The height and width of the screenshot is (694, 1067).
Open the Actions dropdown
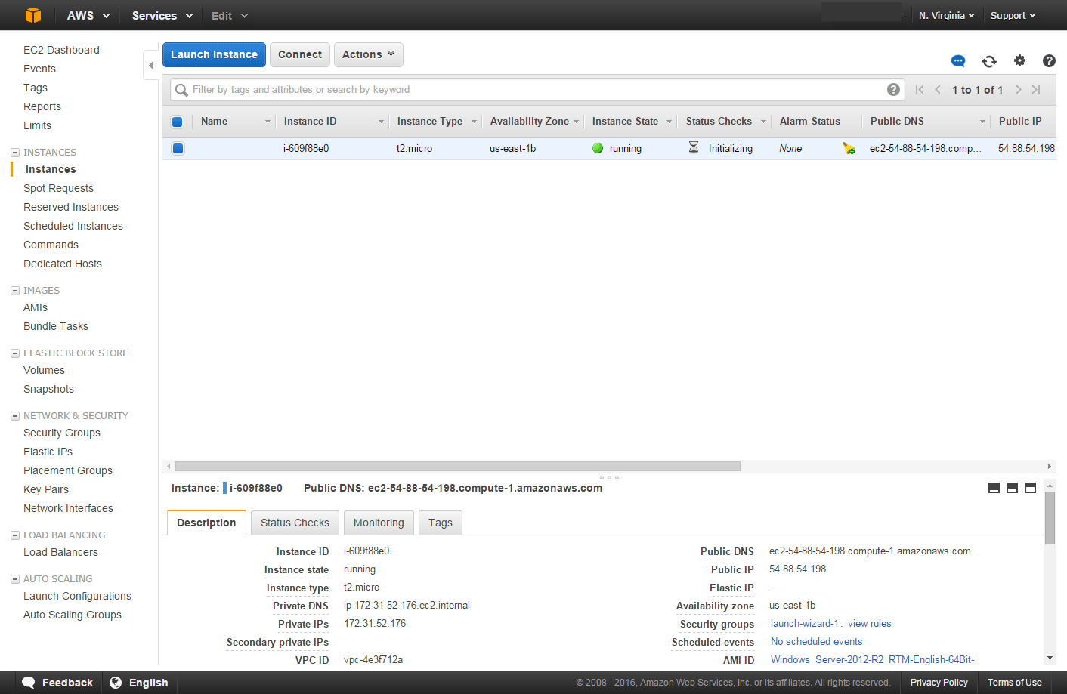(x=369, y=54)
